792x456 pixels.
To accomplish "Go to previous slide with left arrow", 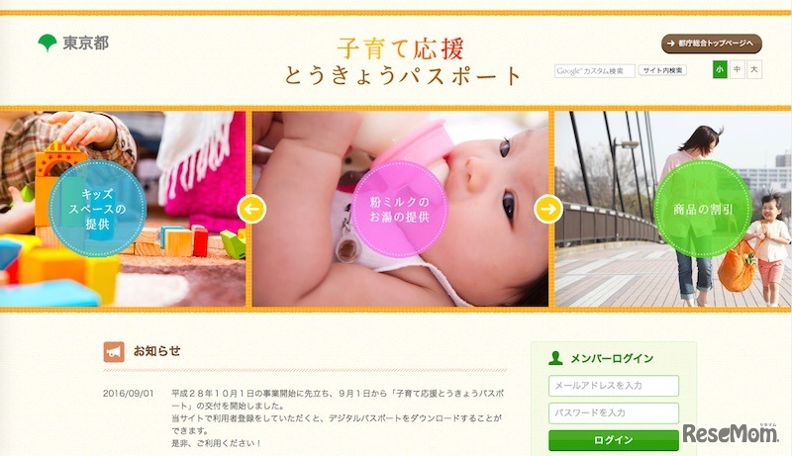I will [x=251, y=209].
